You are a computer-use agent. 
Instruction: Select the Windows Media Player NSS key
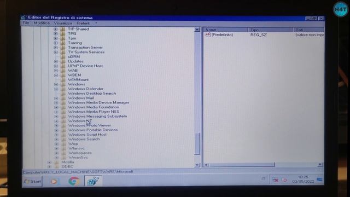click(x=94, y=112)
